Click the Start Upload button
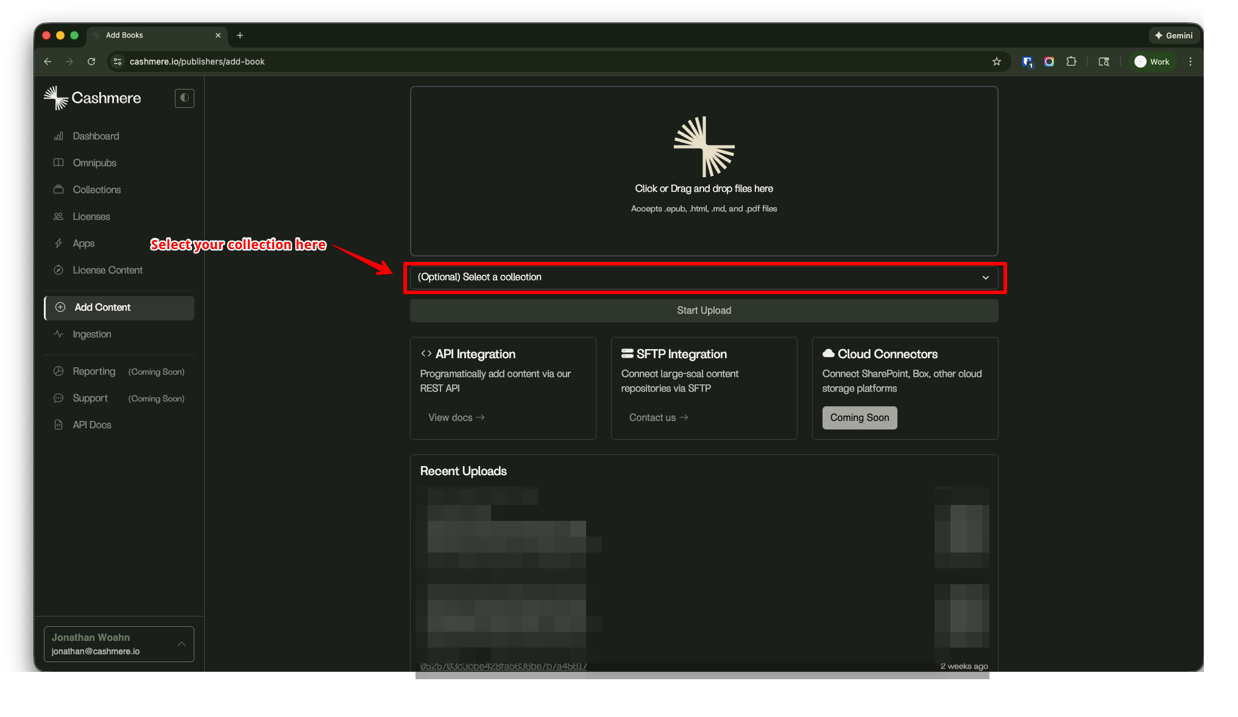1238x717 pixels. coord(704,311)
